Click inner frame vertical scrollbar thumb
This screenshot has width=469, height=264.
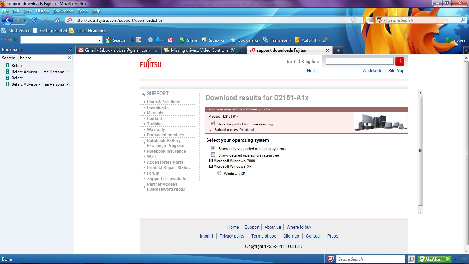click(x=421, y=151)
